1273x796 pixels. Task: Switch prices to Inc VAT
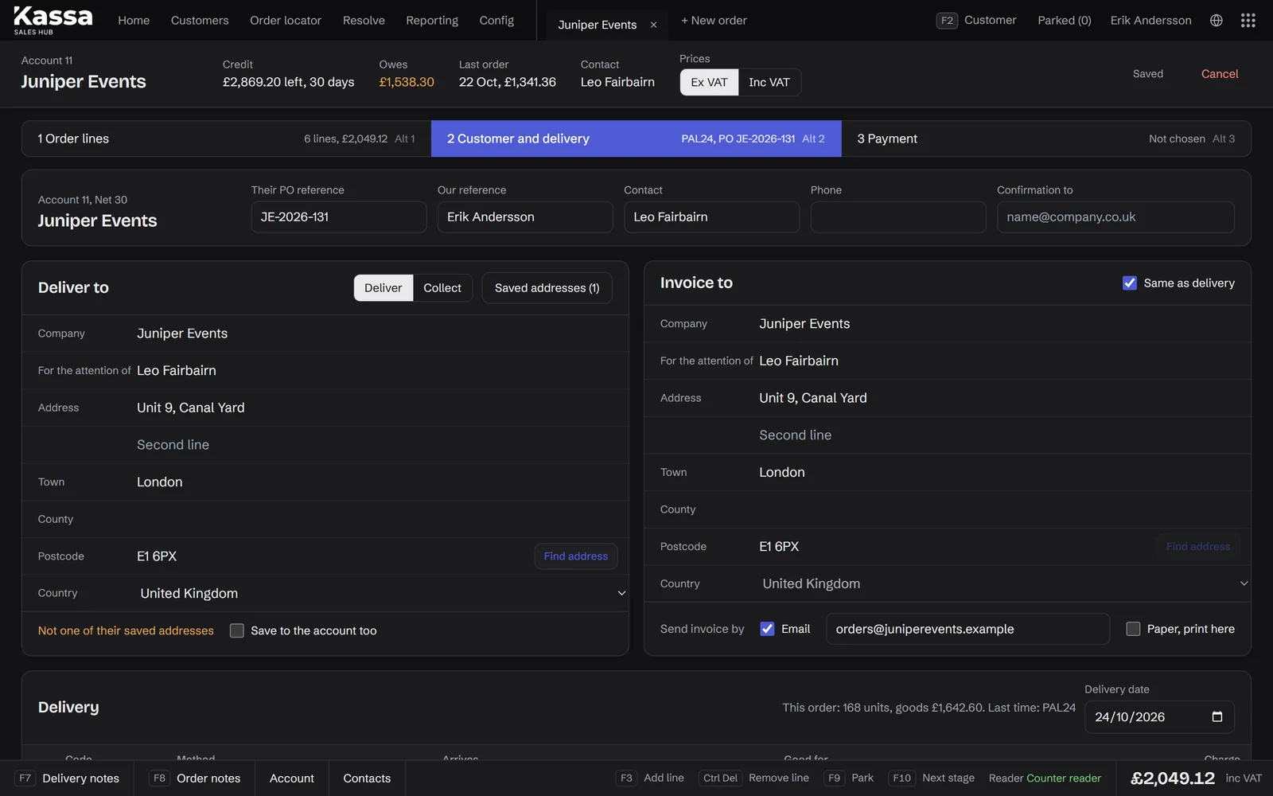769,82
